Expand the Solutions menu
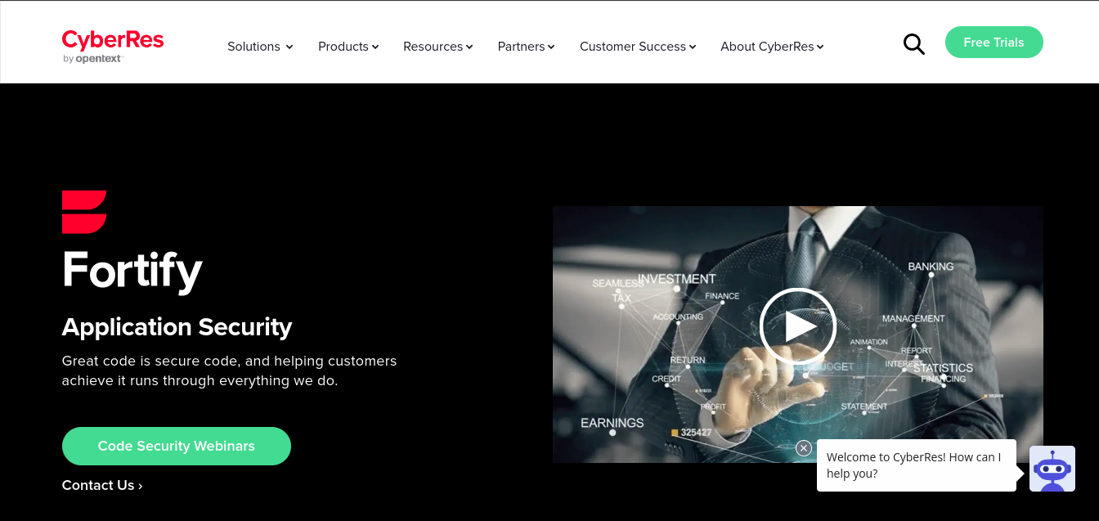The height and width of the screenshot is (521, 1099). click(260, 47)
